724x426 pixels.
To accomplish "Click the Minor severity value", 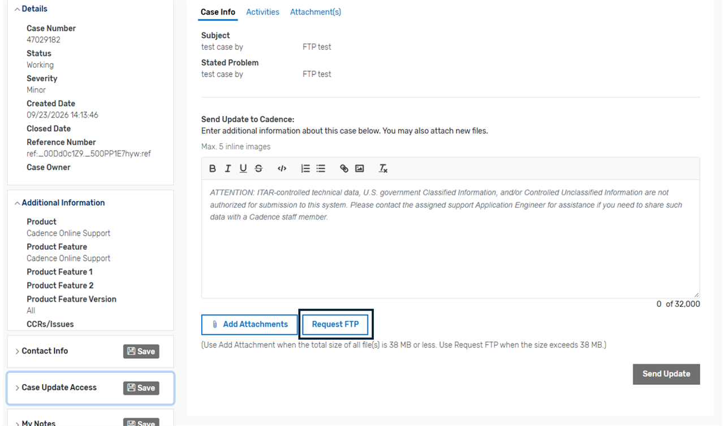I will coord(36,90).
